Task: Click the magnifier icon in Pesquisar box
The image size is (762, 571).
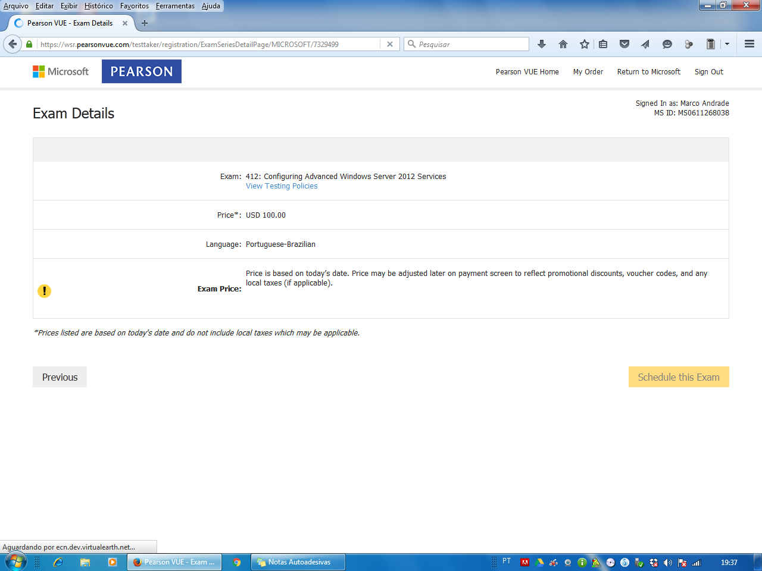Action: (411, 44)
